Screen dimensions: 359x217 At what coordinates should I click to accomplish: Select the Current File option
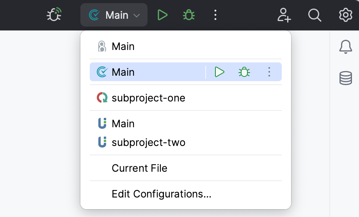tap(139, 168)
